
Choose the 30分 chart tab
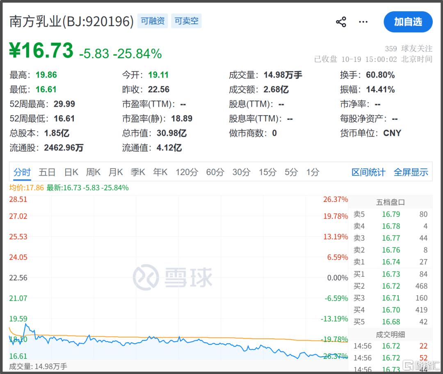pos(242,172)
